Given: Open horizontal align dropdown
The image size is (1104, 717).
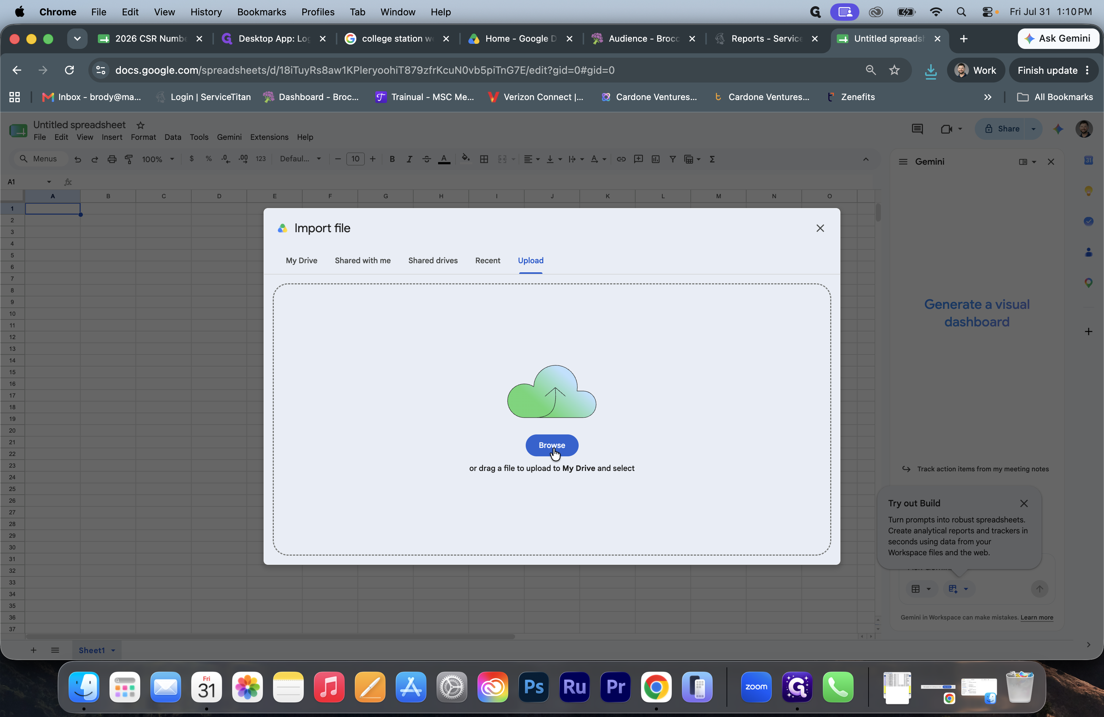Looking at the screenshot, I should pyautogui.click(x=532, y=159).
